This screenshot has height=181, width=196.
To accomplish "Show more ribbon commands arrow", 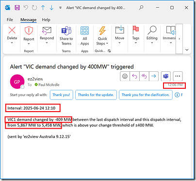I will [179, 39].
